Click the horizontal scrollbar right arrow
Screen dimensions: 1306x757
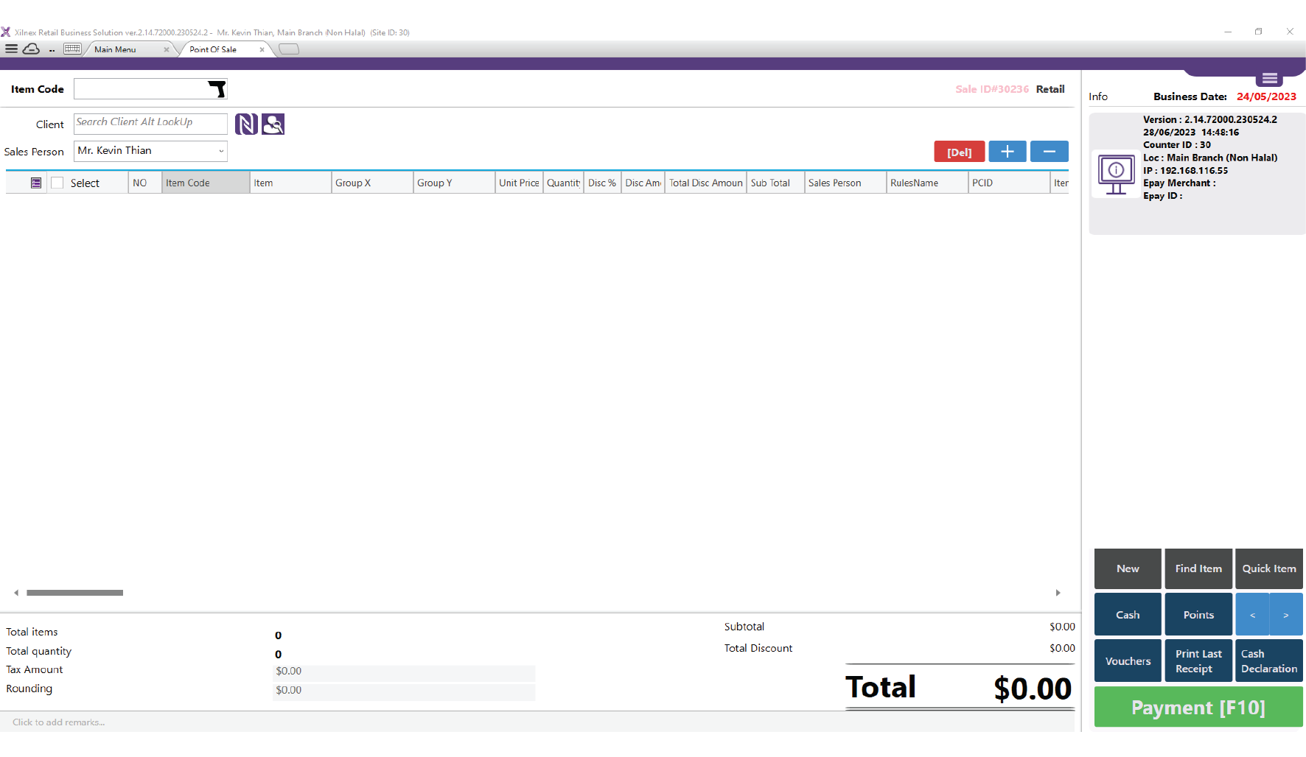(1058, 593)
